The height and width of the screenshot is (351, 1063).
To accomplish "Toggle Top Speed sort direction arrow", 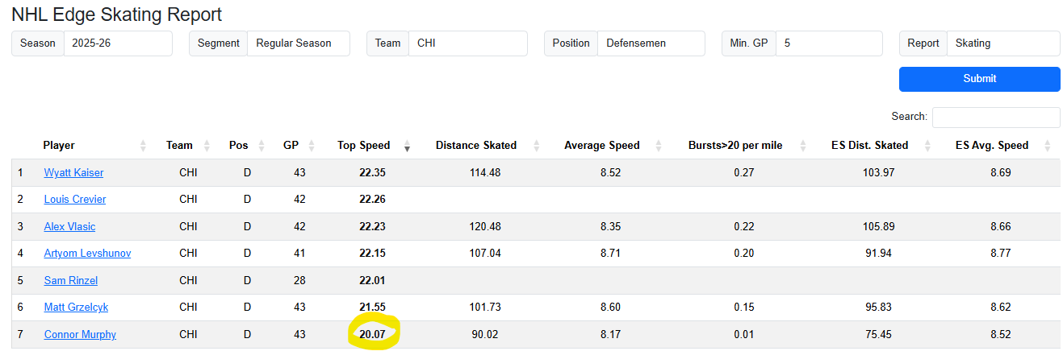I will 407,146.
